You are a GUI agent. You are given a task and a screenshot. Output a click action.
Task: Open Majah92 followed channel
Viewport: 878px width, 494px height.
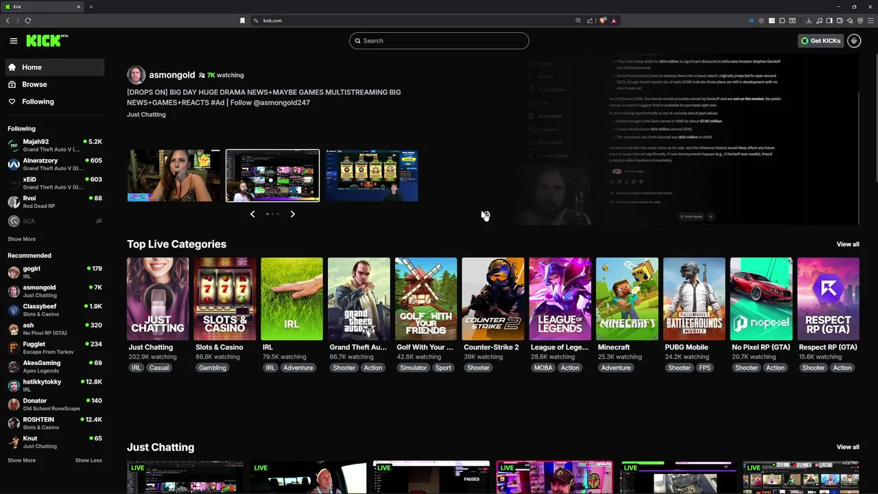(x=55, y=145)
